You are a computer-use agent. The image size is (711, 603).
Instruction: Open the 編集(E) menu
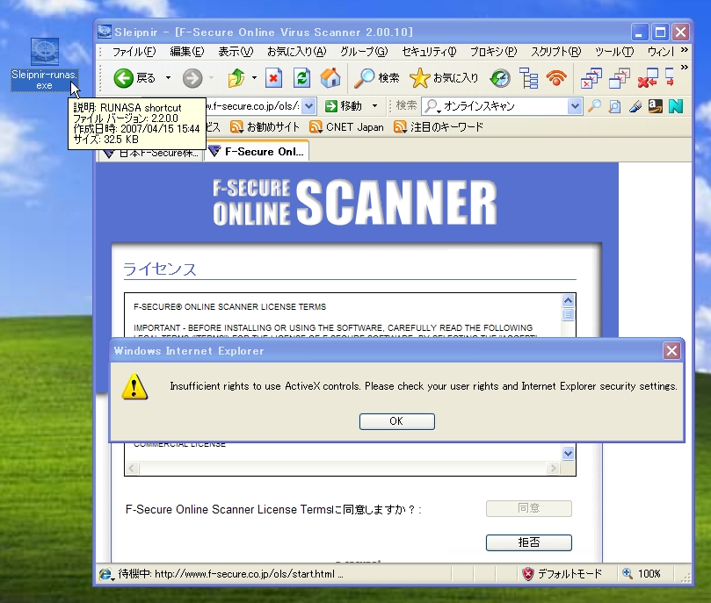(x=187, y=52)
